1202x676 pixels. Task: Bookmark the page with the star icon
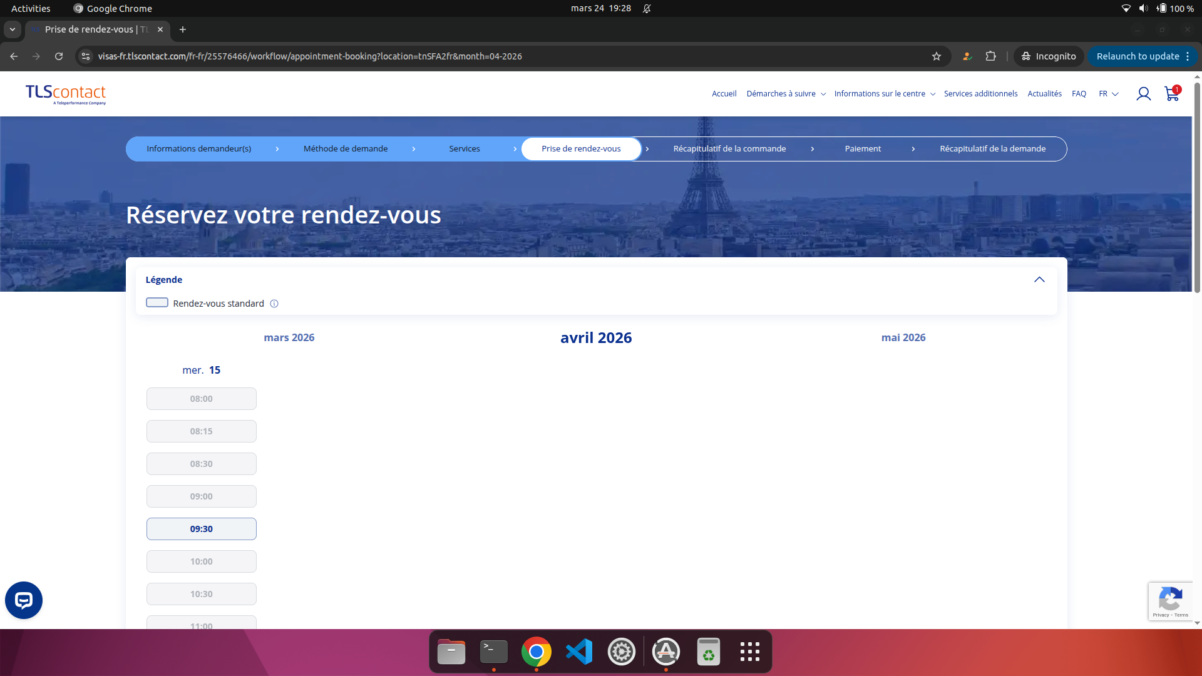(937, 56)
